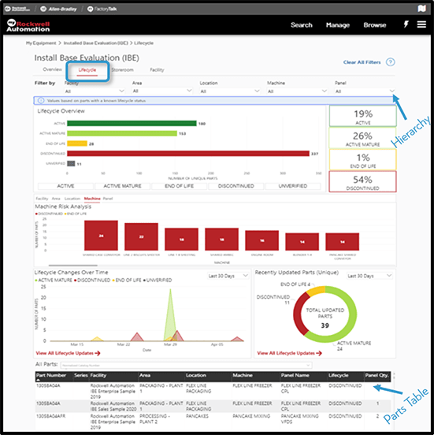Click the DISCONTINUED filter button
This screenshot has height=435, width=434.
(236, 186)
